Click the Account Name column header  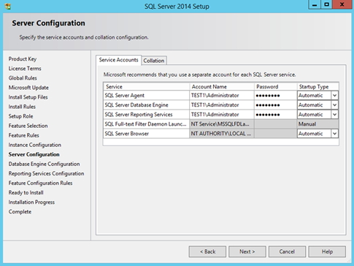coord(222,86)
